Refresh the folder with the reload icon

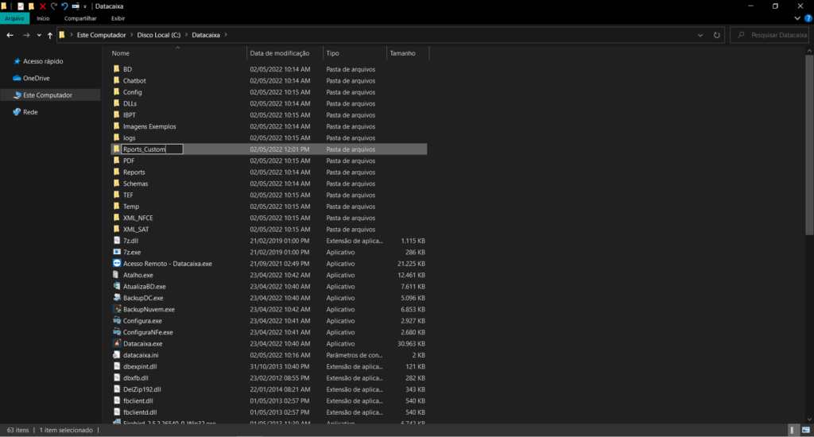click(717, 36)
